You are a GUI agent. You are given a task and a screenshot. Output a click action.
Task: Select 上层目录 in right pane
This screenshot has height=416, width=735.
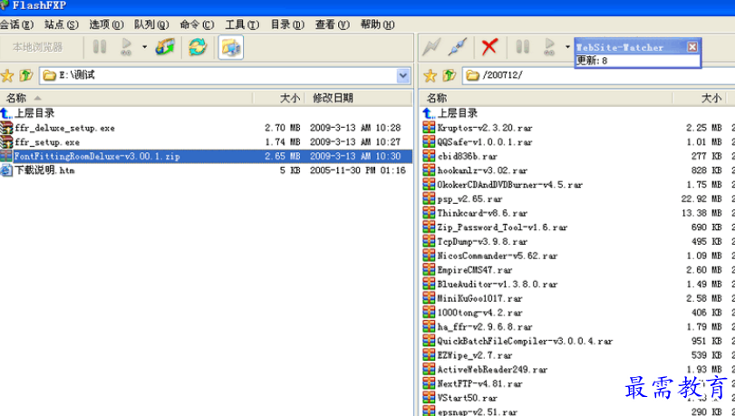(x=457, y=113)
